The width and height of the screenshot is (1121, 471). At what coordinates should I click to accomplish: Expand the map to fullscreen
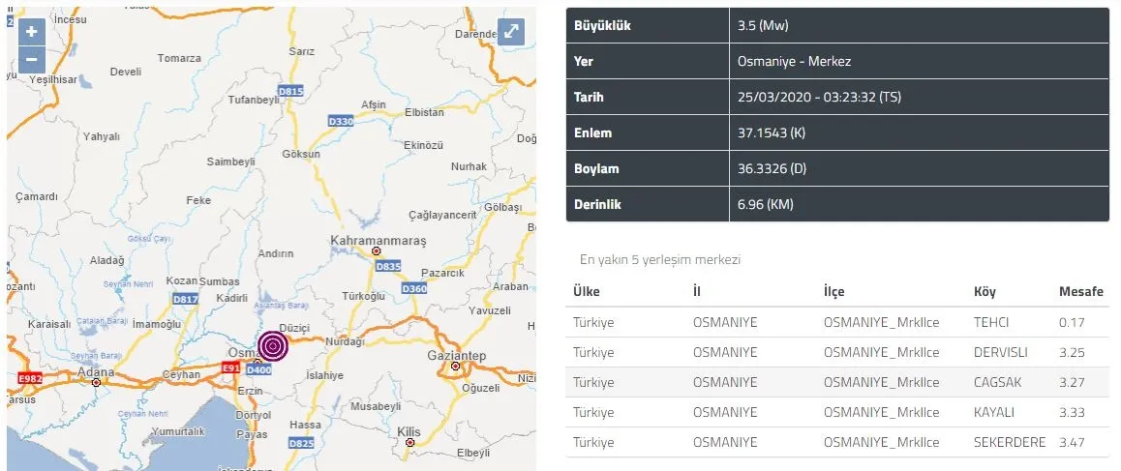coord(510,32)
